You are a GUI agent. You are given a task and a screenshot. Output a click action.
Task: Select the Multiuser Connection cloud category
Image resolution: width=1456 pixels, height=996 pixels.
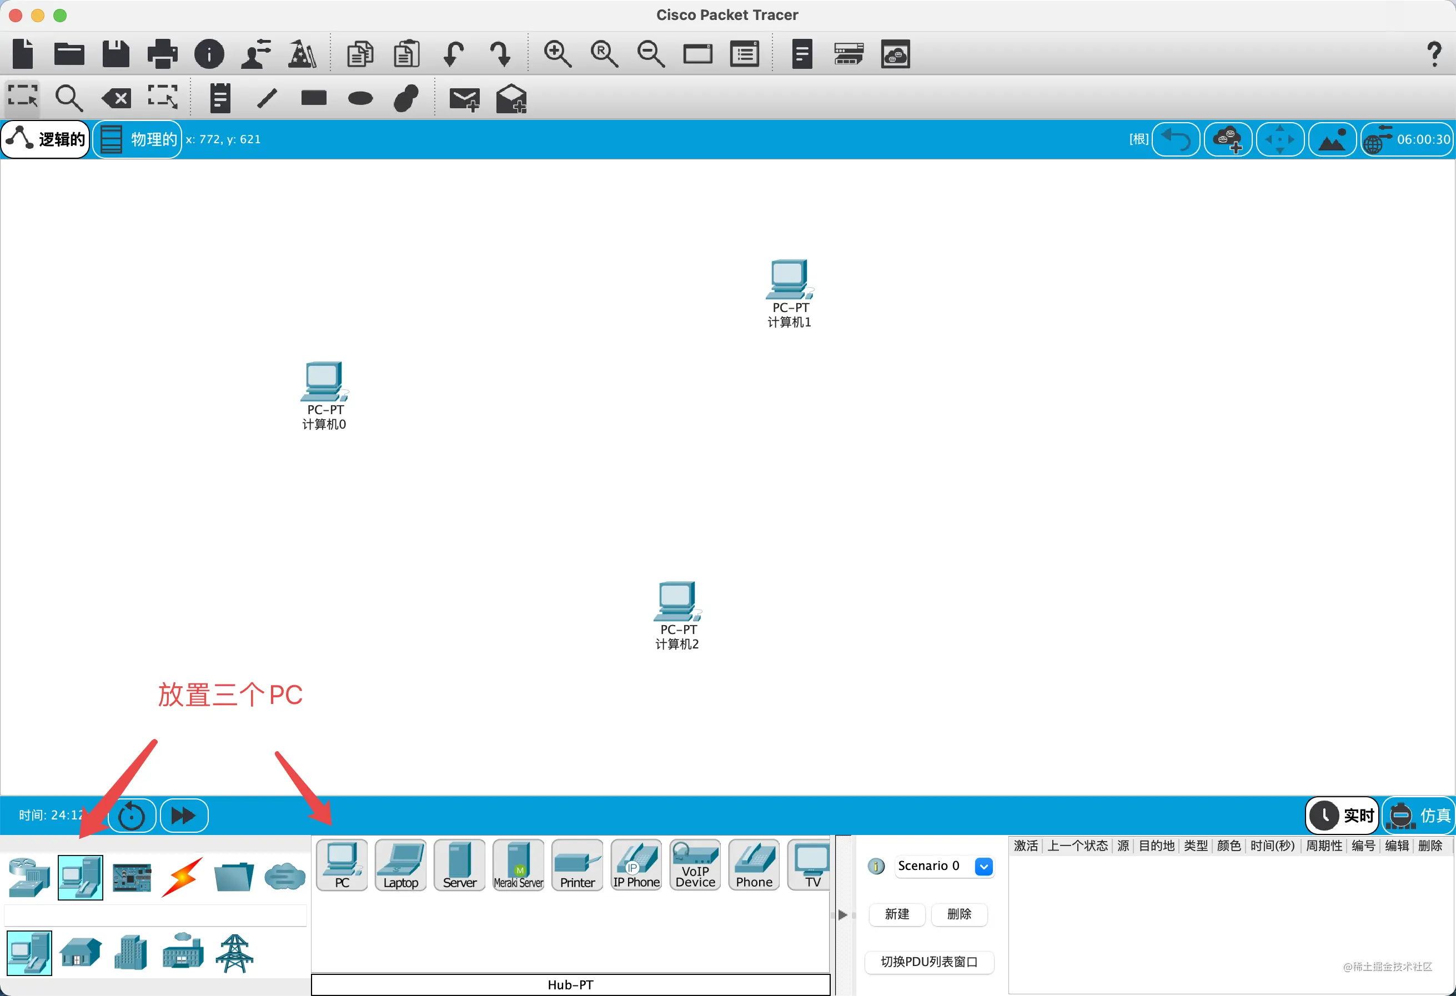(x=285, y=877)
